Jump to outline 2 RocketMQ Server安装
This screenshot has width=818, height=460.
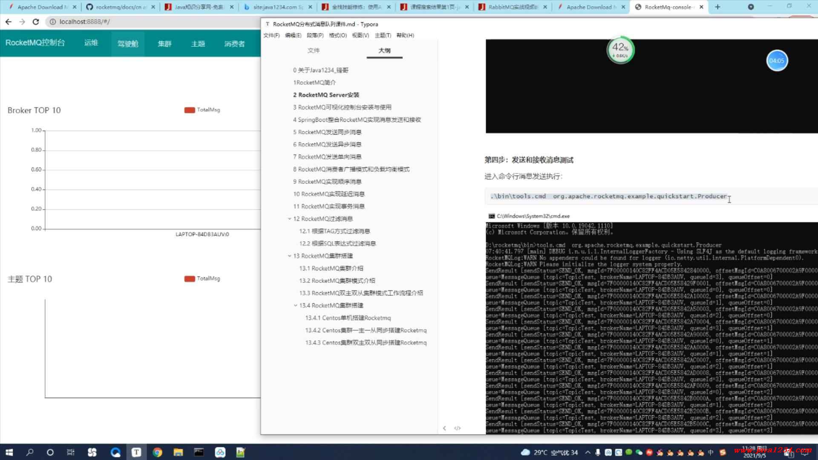(x=326, y=95)
